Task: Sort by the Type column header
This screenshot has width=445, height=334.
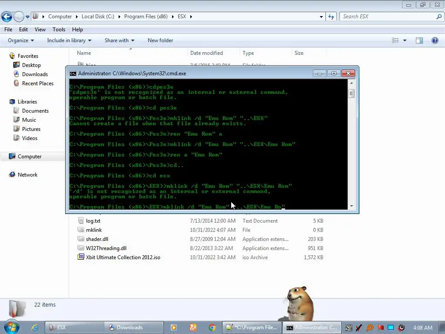Action: (248, 53)
